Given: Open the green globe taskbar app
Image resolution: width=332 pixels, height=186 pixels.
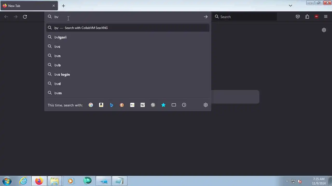Looking at the screenshot, I should [87, 181].
